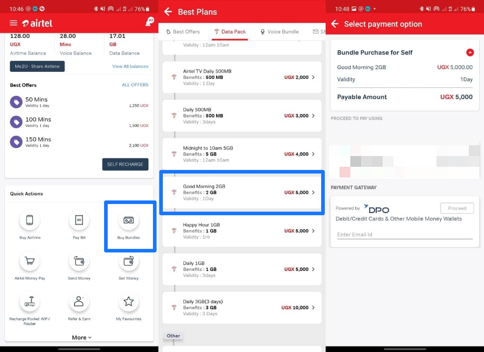Tap the Pay Bill receipt icon

click(79, 220)
